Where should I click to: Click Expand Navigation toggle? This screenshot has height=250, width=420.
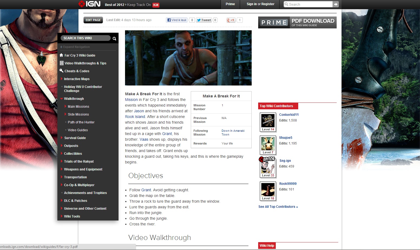pyautogui.click(x=75, y=47)
